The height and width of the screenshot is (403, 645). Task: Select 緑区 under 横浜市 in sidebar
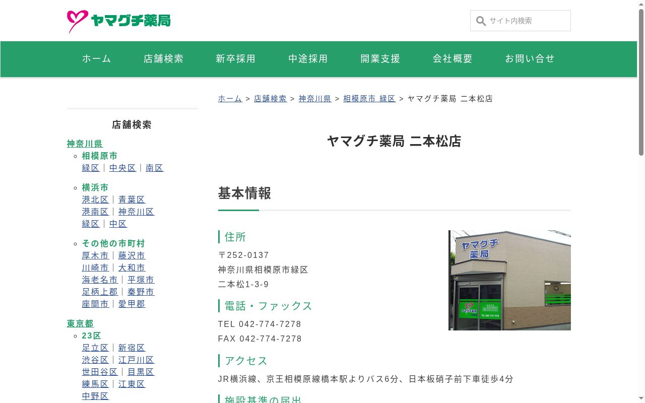[x=91, y=224]
